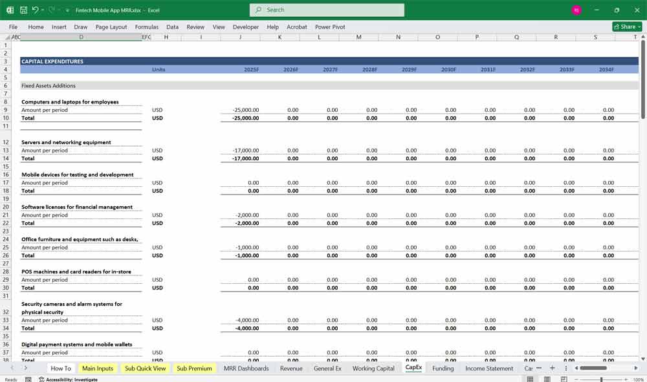Expand the Undo history dropdown arrow
This screenshot has width=647, height=382.
(43, 10)
